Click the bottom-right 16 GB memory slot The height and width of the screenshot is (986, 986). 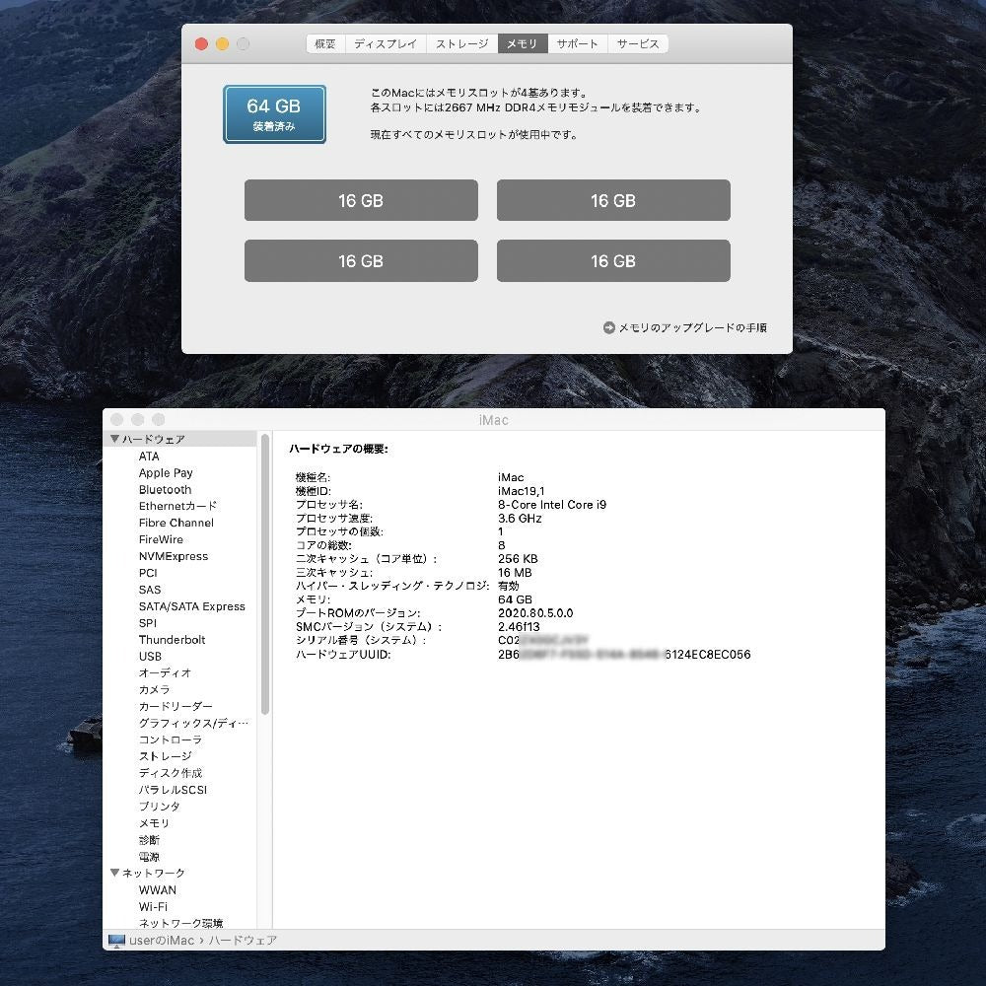click(x=613, y=260)
